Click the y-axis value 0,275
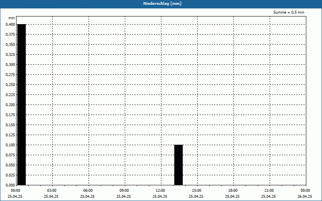Screen dimensions: 322x201 tap(10, 75)
